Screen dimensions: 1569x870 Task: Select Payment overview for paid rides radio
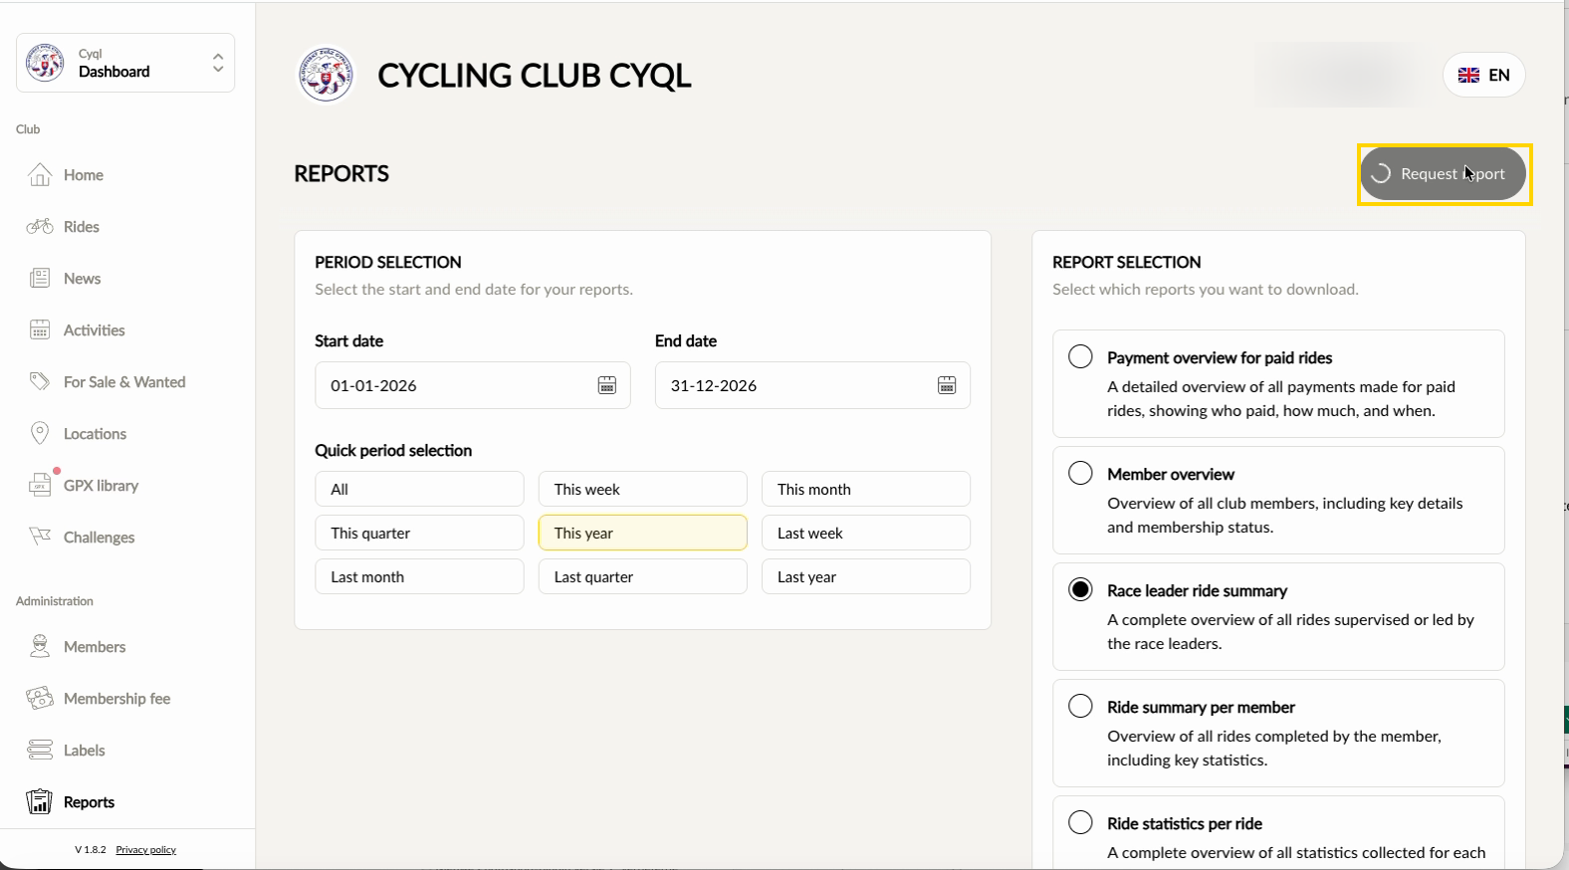(x=1080, y=356)
